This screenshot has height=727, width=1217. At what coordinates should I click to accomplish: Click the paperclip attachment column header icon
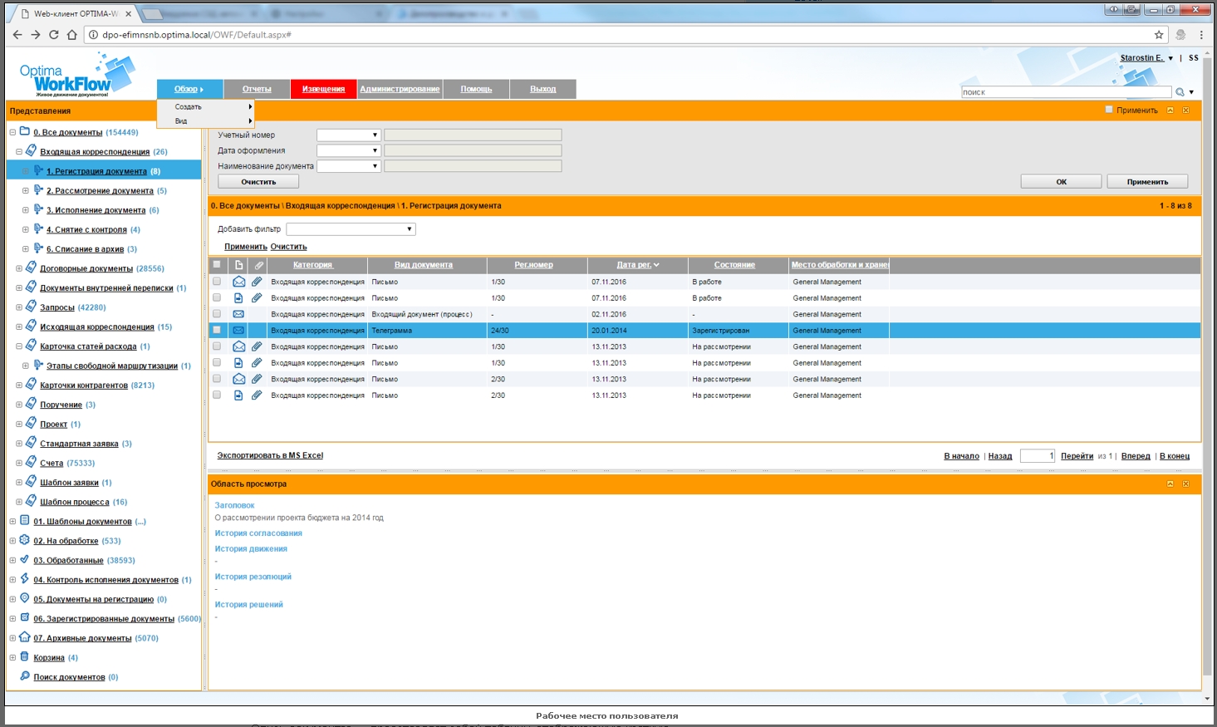tap(258, 265)
